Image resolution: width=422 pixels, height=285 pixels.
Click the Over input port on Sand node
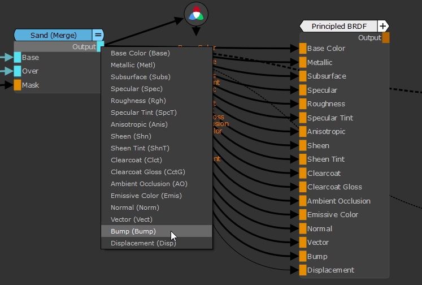pyautogui.click(x=18, y=71)
